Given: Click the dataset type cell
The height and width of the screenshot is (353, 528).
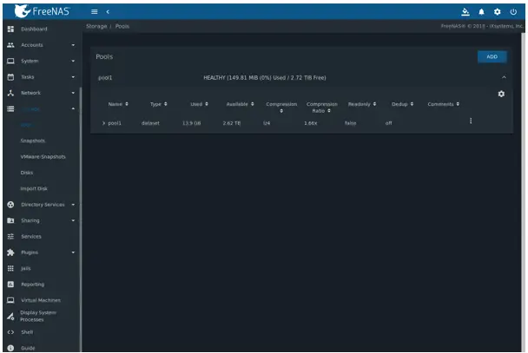Looking at the screenshot, I should pos(150,123).
